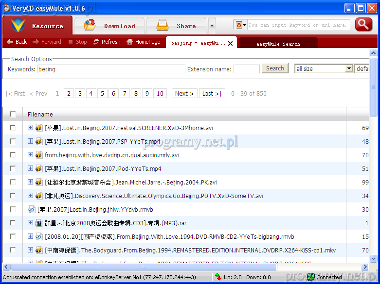Screen dimensions: 380x284
Task: Check the Jean.Michel.Jarre Beijing.2004 row checkbox
Action: coord(13,182)
